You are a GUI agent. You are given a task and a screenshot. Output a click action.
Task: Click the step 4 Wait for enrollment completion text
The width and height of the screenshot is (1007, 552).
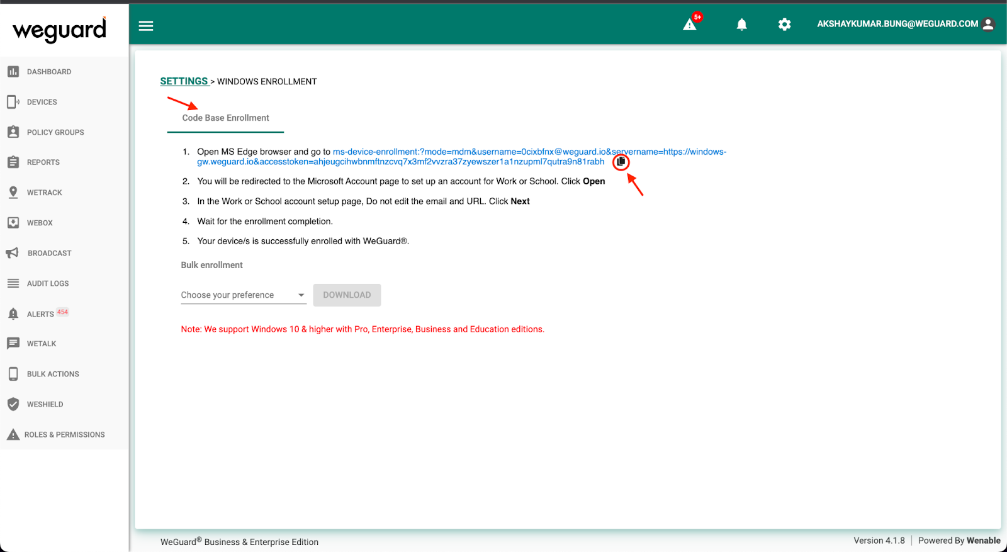tap(265, 222)
